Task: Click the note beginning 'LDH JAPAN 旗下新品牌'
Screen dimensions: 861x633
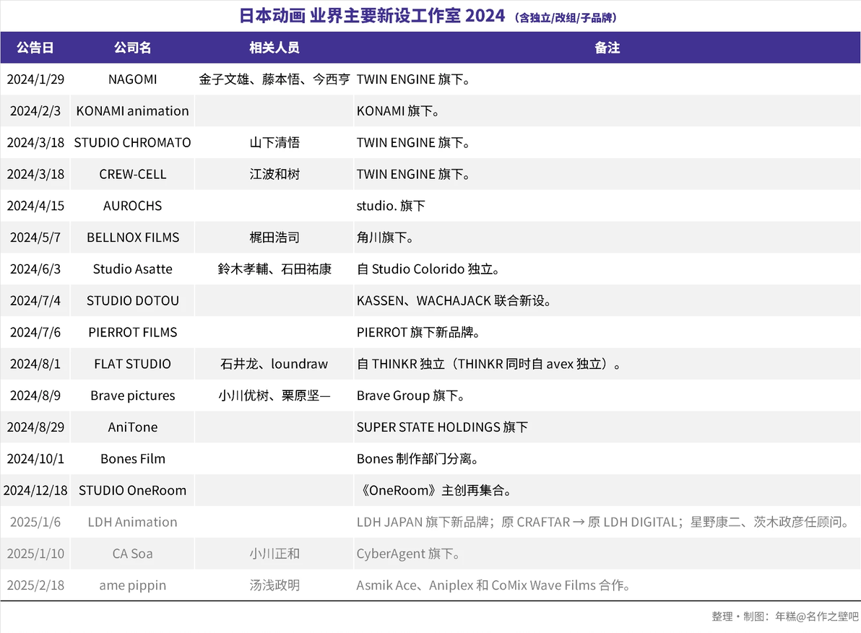Action: (x=603, y=522)
